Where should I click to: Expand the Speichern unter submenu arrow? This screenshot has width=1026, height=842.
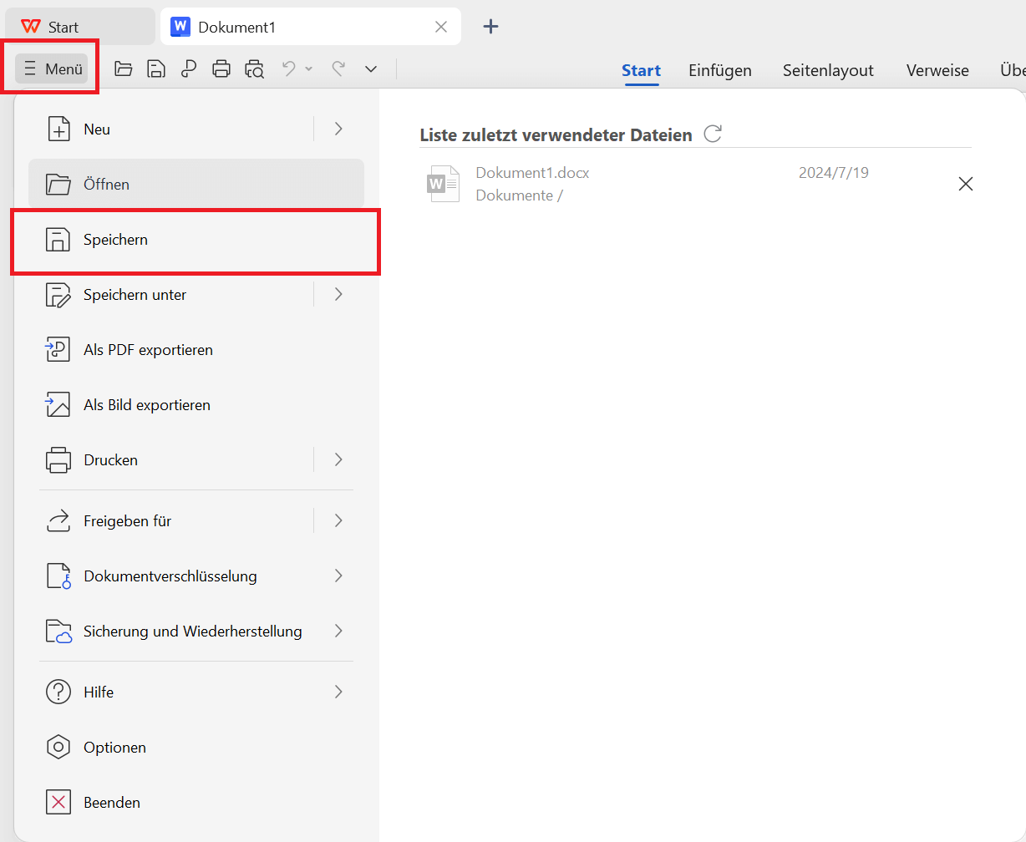[x=338, y=294]
